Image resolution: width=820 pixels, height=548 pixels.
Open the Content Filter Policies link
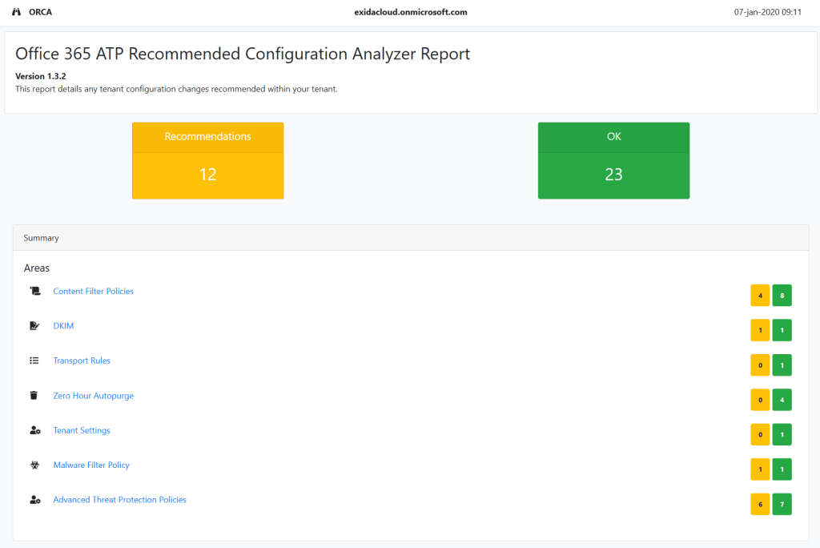pyautogui.click(x=93, y=291)
